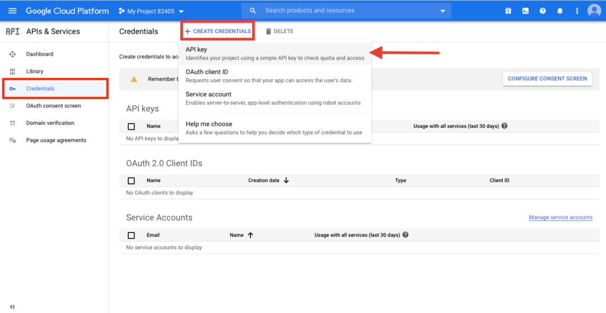Click the search magnifier icon
This screenshot has height=313, width=606.
click(x=253, y=11)
